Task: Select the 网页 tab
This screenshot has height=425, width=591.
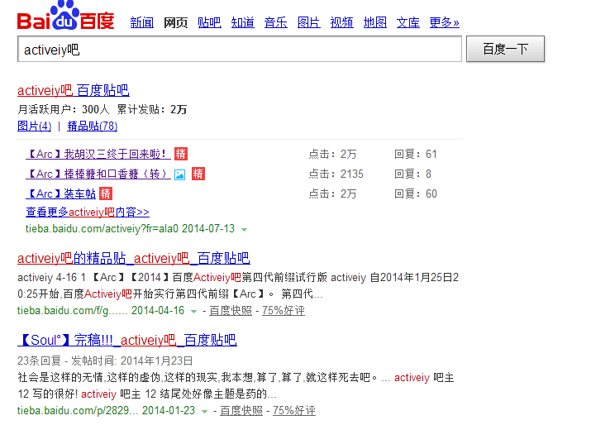Action: (x=175, y=22)
